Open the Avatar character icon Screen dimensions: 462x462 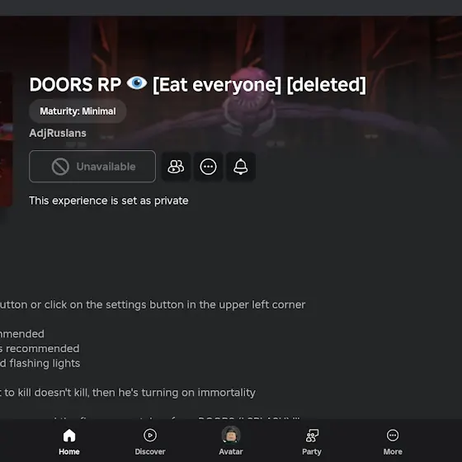[231, 435]
